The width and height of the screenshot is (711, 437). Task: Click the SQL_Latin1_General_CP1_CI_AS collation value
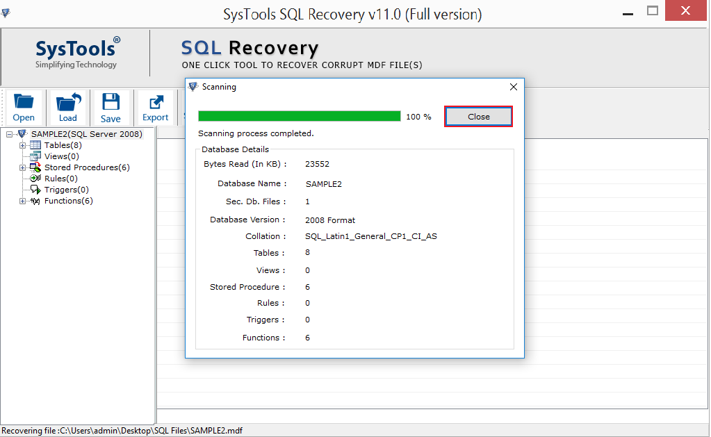click(371, 236)
